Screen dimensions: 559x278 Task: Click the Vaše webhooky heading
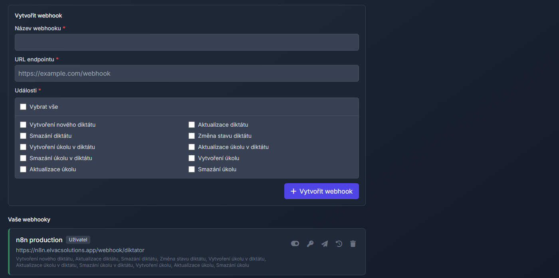click(x=29, y=219)
